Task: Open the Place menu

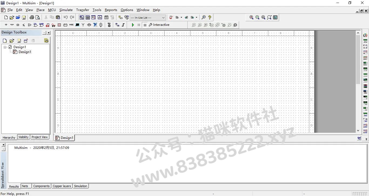Action: point(41,10)
